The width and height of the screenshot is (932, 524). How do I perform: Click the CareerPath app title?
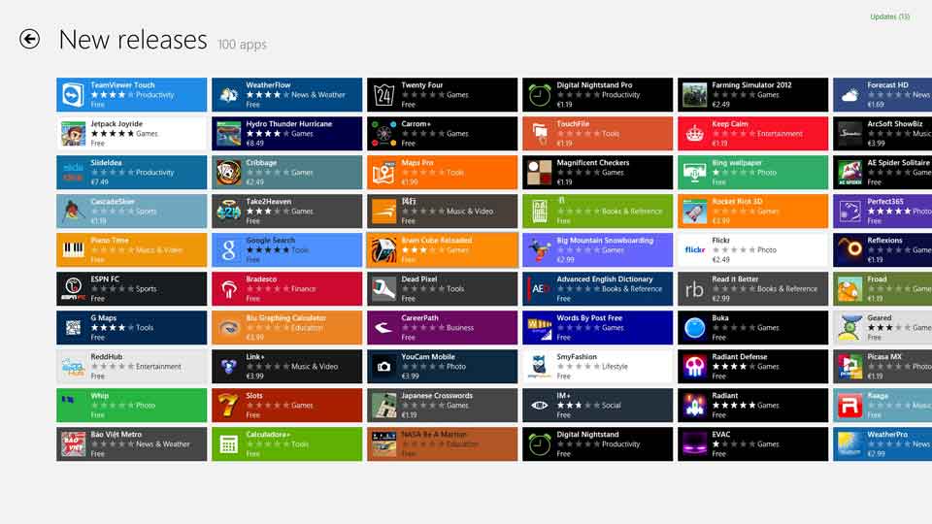point(419,318)
